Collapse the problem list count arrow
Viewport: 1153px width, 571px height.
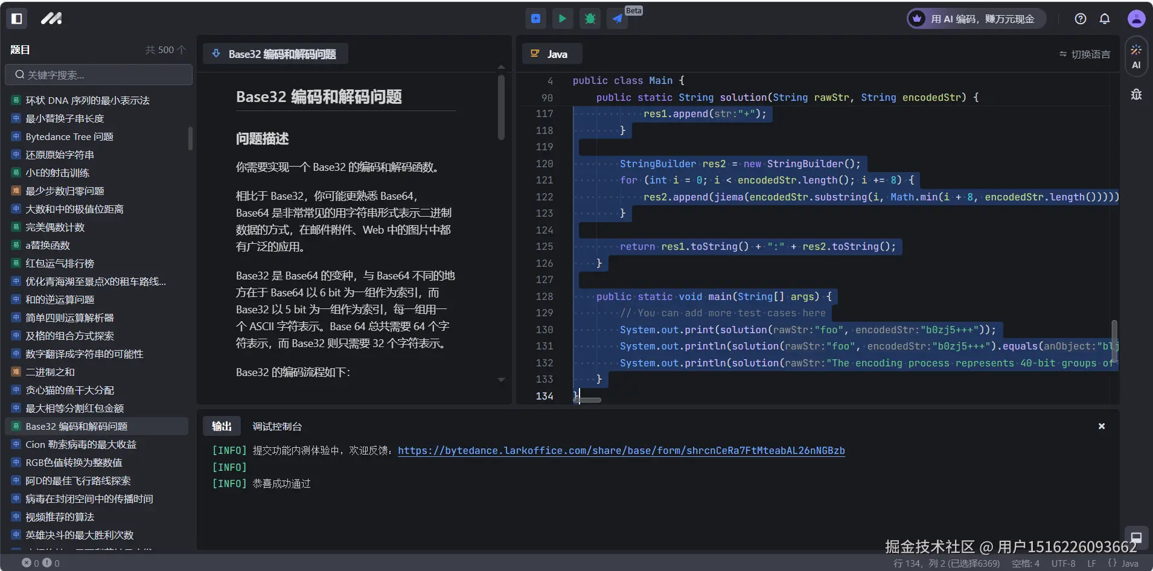pos(182,49)
